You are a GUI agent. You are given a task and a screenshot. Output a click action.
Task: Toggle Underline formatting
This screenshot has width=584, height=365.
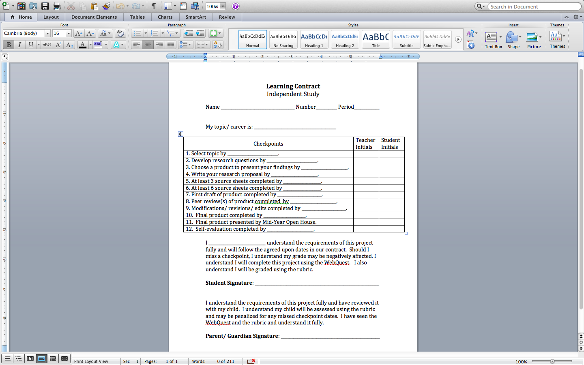[x=31, y=45]
